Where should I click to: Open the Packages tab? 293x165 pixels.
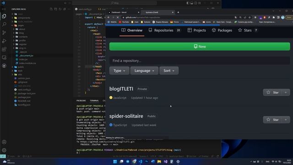tap(222, 30)
